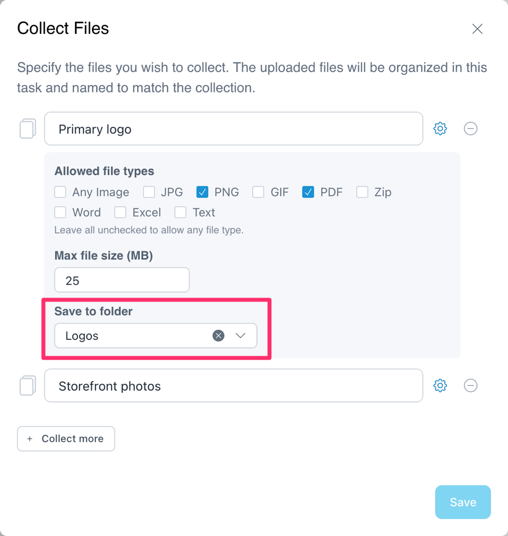Viewport: 508px width, 536px height.
Task: Uncheck the PNG file type
Action: [202, 192]
